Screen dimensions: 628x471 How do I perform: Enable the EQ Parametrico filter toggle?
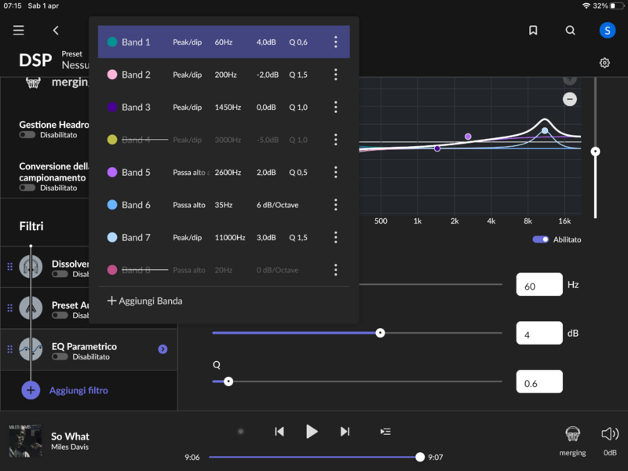pos(60,357)
